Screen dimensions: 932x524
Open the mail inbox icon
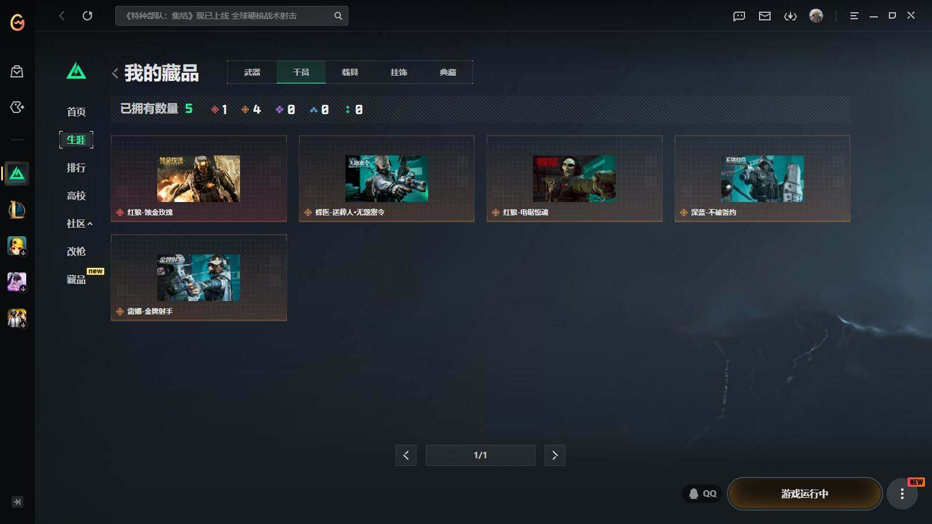[x=765, y=16]
